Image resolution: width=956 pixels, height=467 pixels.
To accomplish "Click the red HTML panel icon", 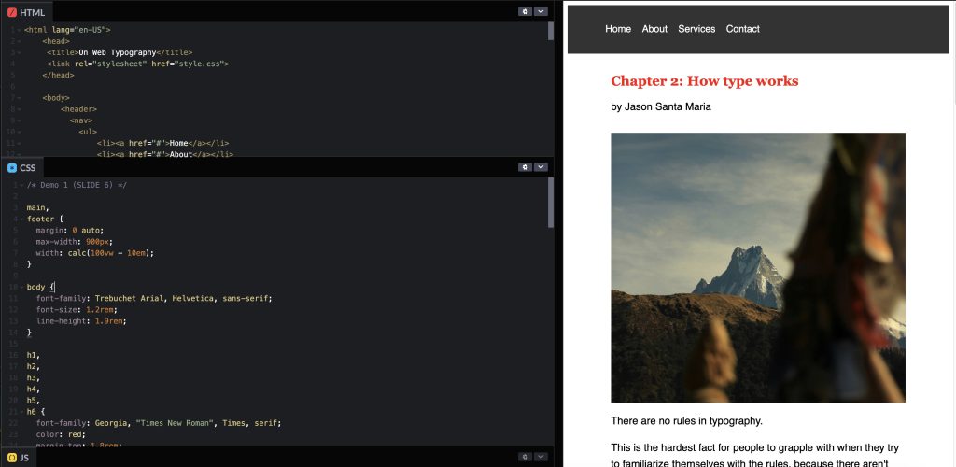I will click(x=12, y=12).
